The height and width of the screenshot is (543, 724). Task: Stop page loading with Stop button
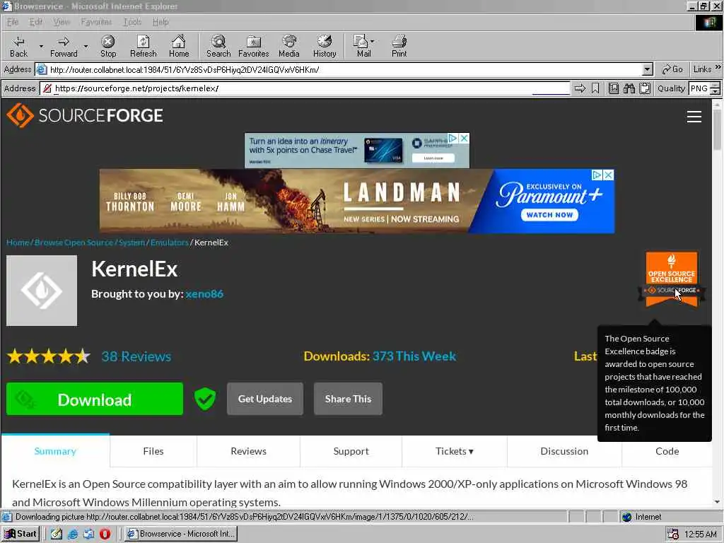(108, 46)
